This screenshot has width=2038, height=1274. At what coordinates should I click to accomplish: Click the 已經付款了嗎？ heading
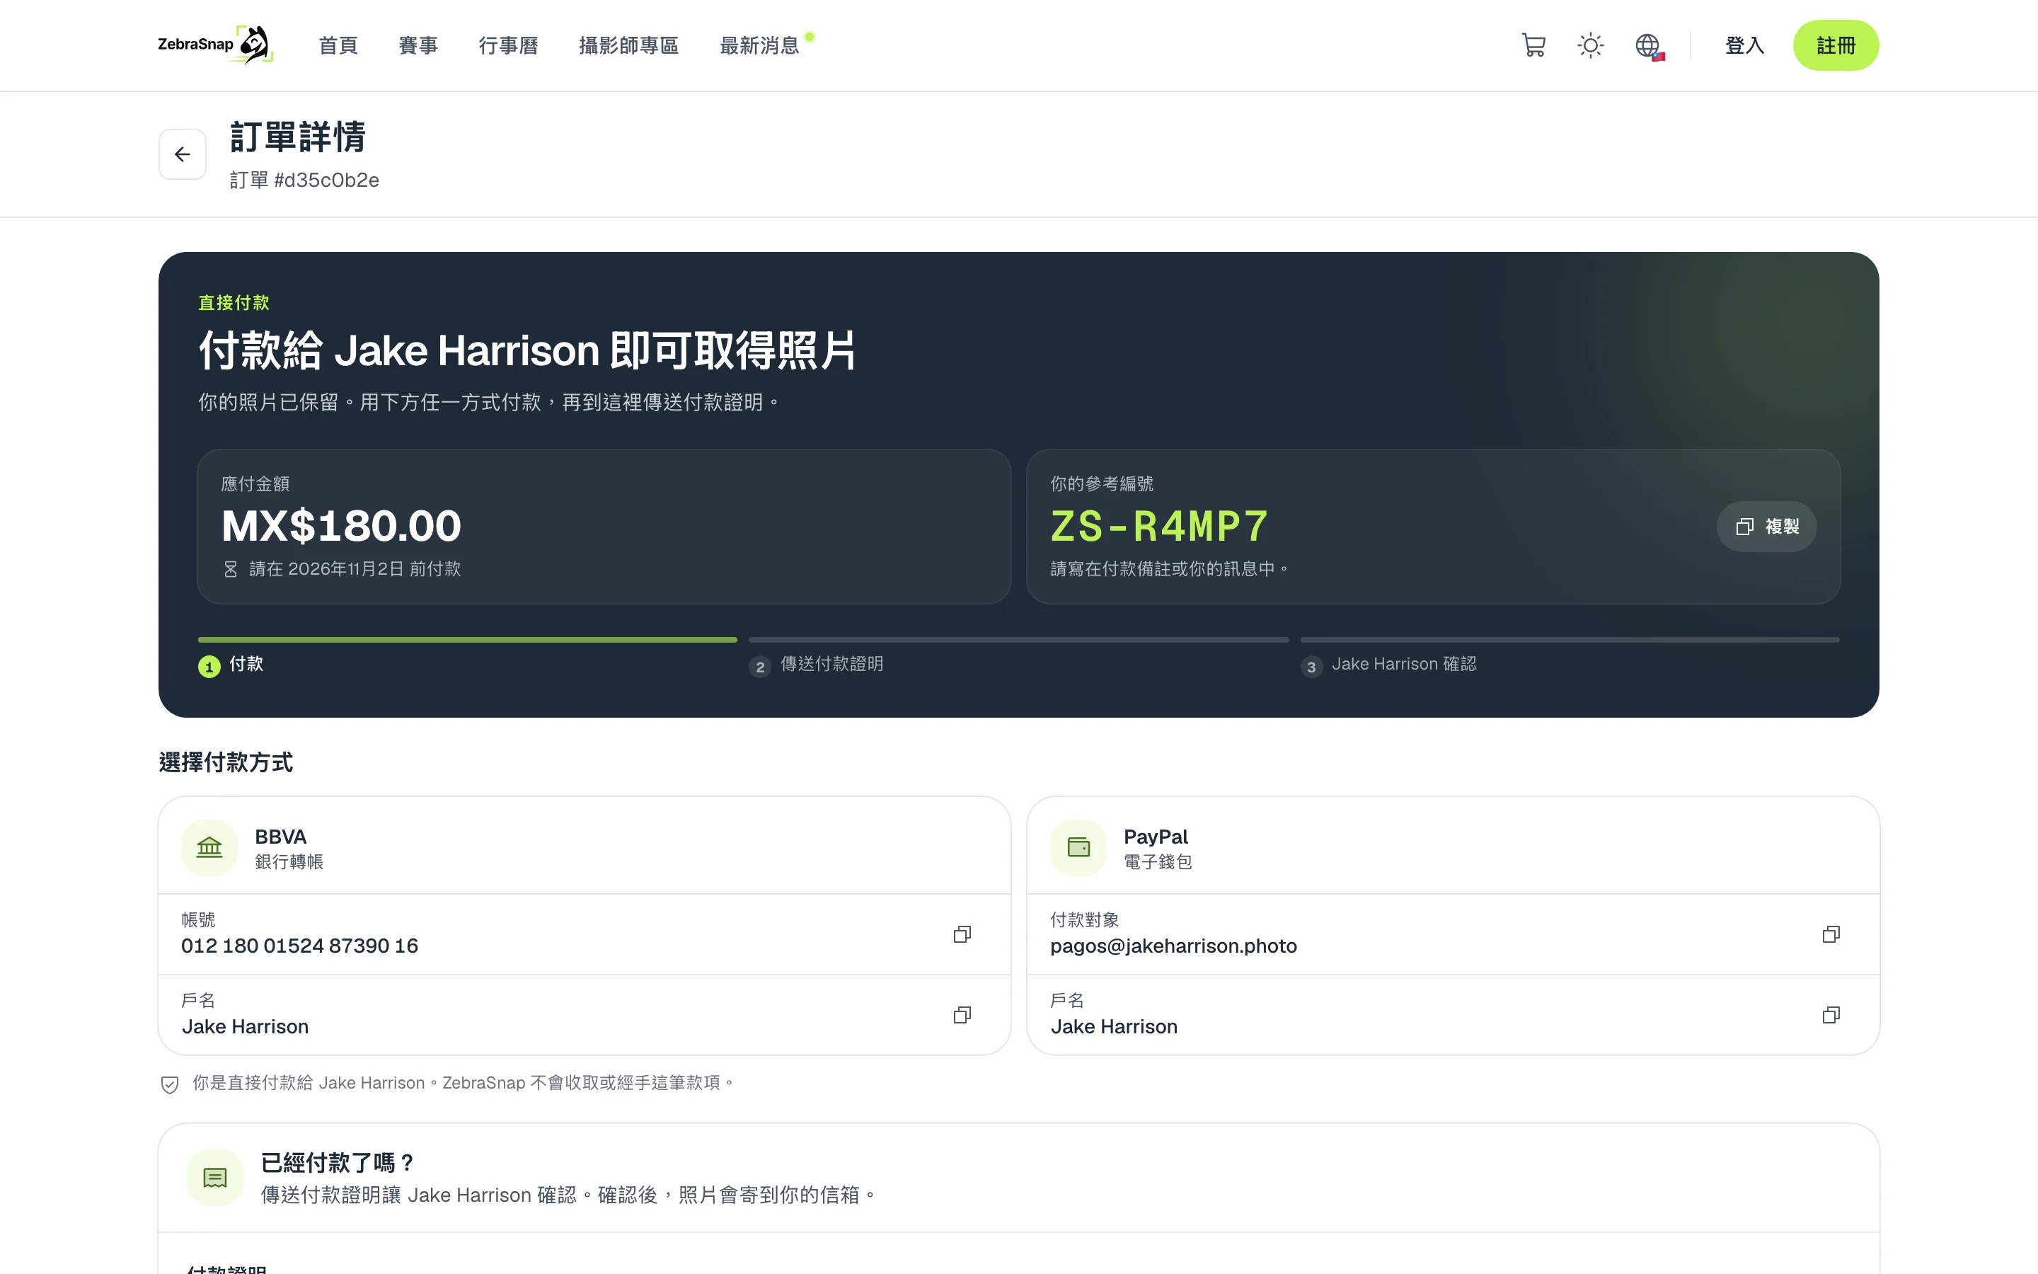(x=338, y=1164)
